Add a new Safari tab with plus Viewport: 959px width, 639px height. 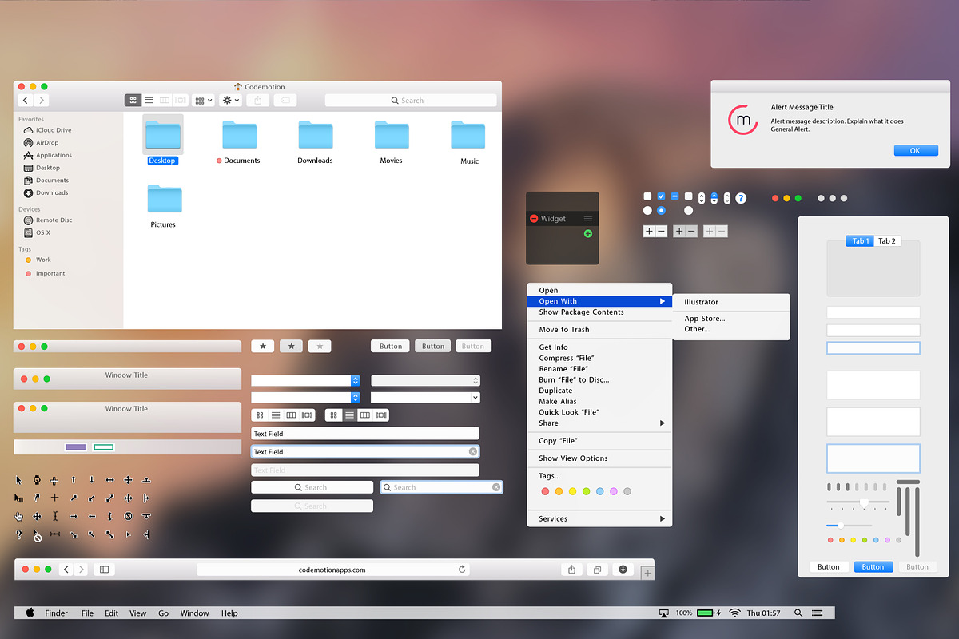(x=647, y=573)
